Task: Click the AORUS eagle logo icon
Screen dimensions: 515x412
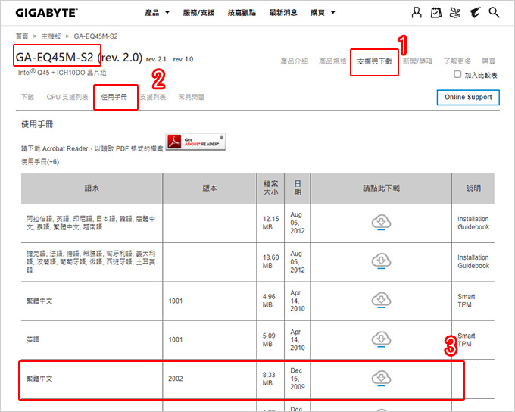Action: (x=475, y=13)
